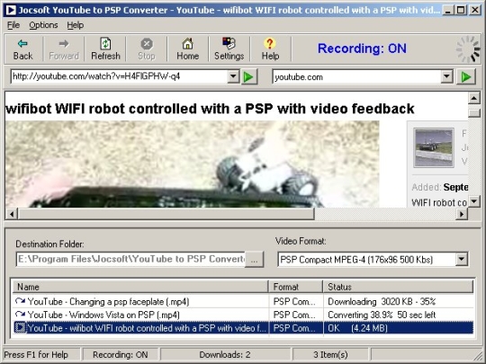Open Settings from toolbar

click(x=229, y=49)
